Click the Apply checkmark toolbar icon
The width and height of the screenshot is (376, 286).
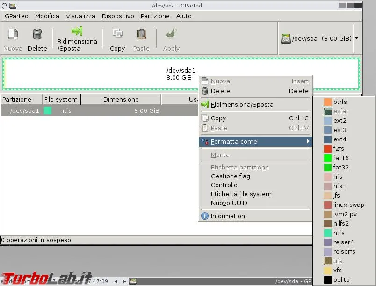pyautogui.click(x=171, y=34)
